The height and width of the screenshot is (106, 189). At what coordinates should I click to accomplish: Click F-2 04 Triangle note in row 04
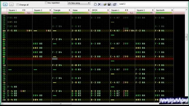(x=57, y=39)
